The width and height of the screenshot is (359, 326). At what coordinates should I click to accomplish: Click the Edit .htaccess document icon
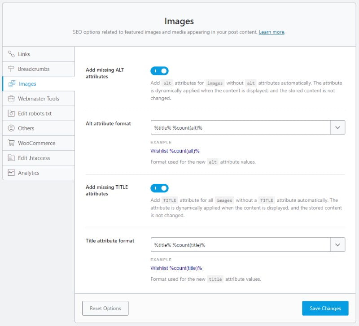coord(11,158)
